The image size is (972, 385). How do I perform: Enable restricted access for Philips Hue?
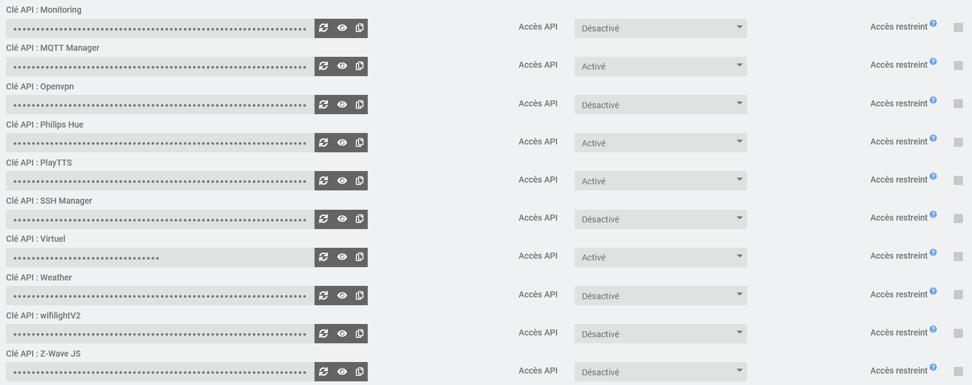pos(958,143)
